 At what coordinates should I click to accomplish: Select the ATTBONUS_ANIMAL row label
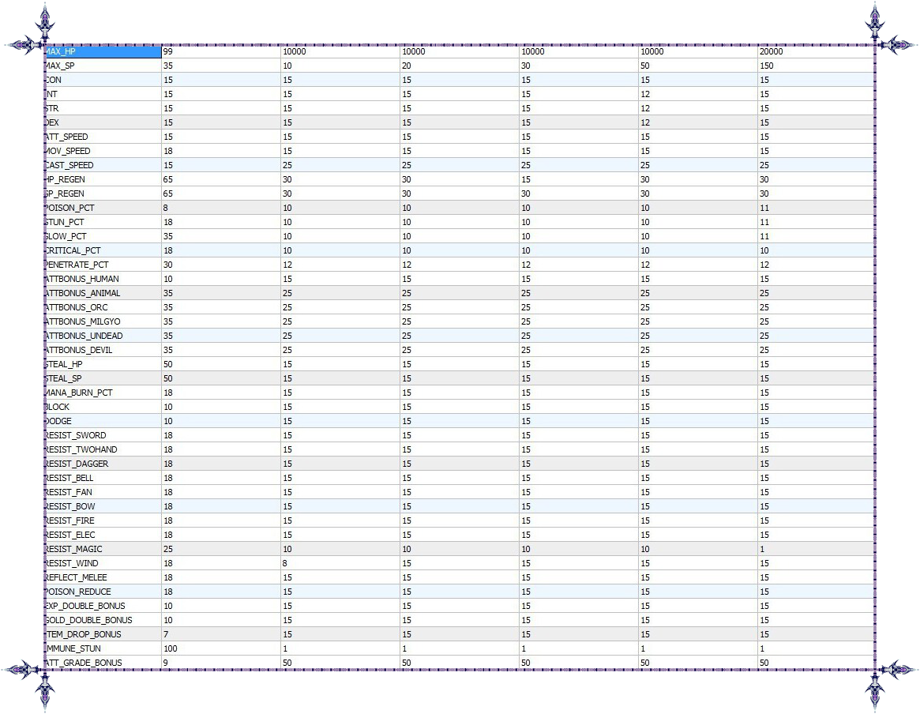click(82, 293)
